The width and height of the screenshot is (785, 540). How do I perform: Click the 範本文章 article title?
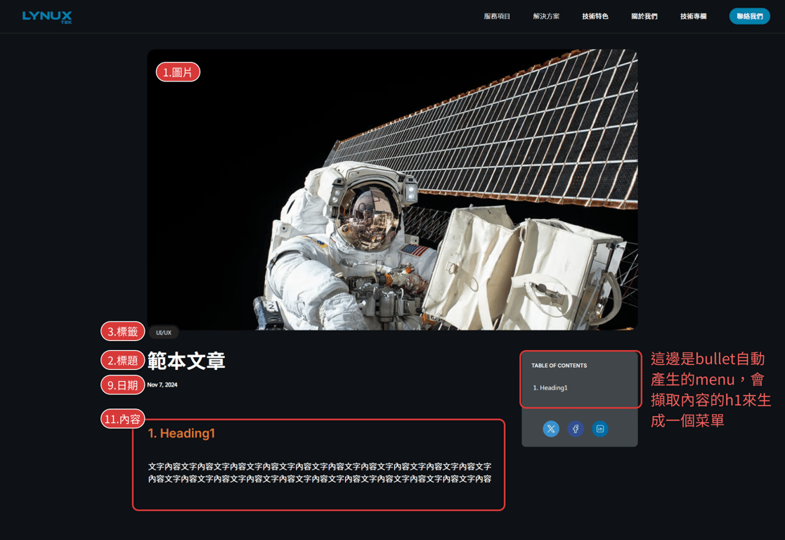[x=187, y=361]
